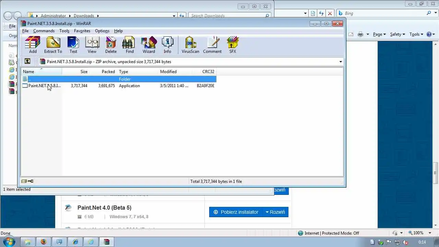This screenshot has height=247, width=439.
Task: Open the Page menu in IE
Action: pyautogui.click(x=379, y=34)
